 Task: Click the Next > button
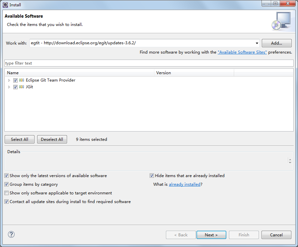(x=211, y=235)
